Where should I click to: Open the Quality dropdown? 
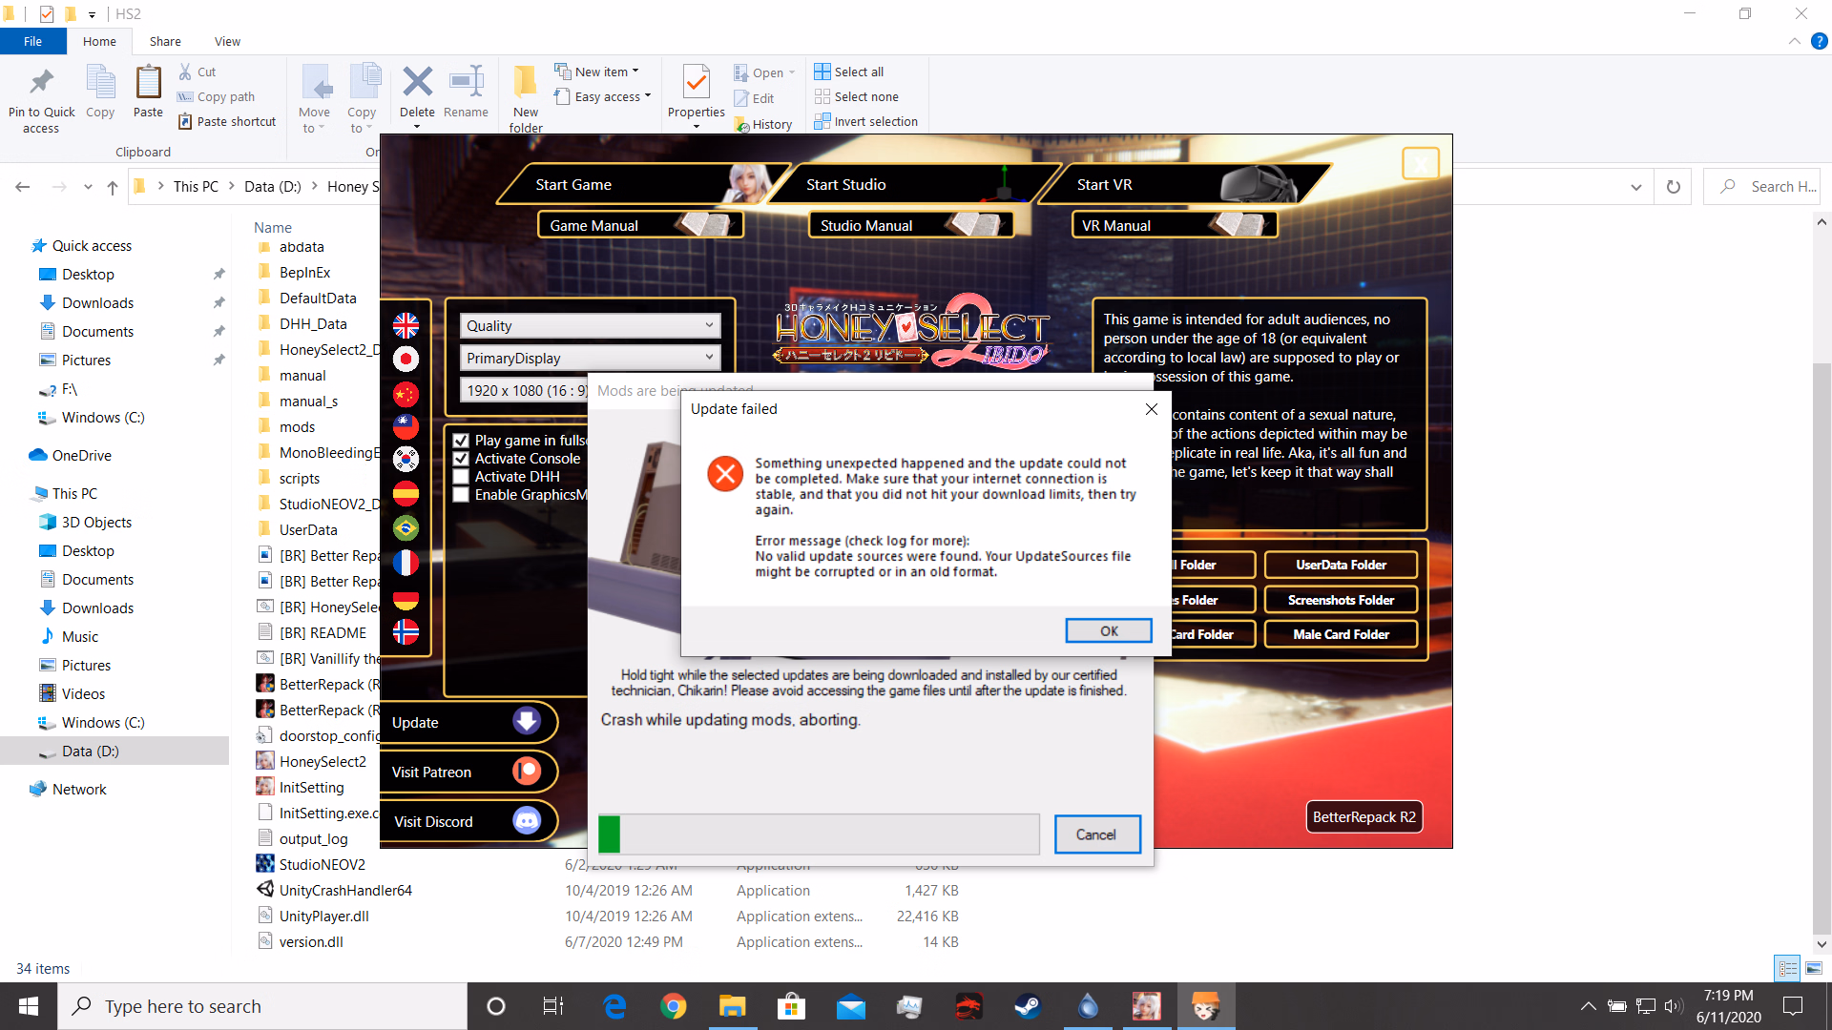tap(590, 326)
